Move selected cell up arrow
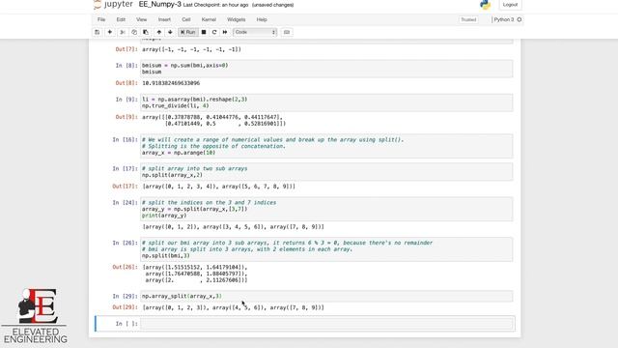The width and height of the screenshot is (618, 348). 159,32
